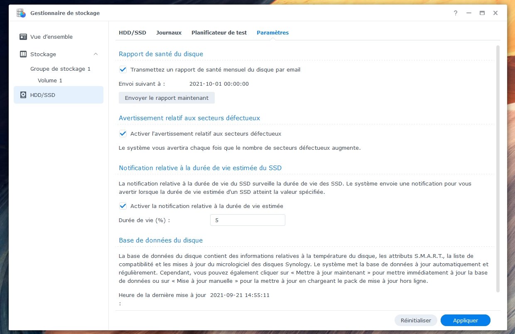Open help with the question mark icon
The height and width of the screenshot is (334, 515).
[456, 13]
